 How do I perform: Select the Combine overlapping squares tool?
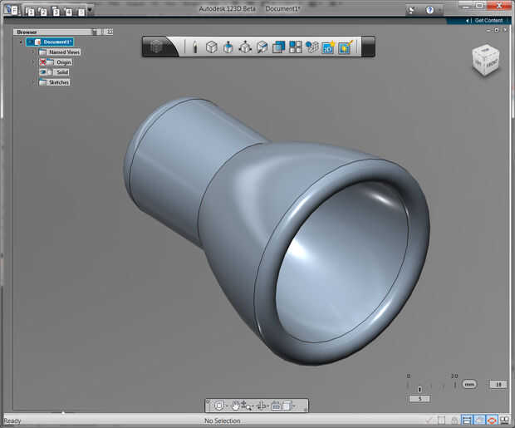coord(278,47)
